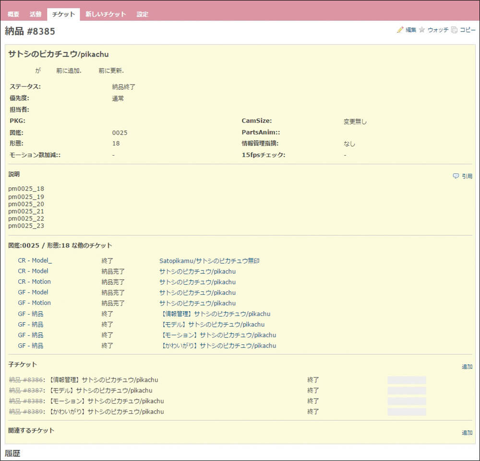Click description line pm0025_21

click(x=26, y=211)
